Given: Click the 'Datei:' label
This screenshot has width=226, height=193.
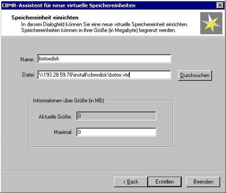Looking at the screenshot, I should point(28,75).
